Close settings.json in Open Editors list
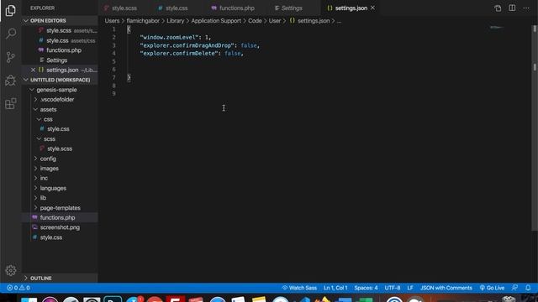This screenshot has width=538, height=302. pos(33,70)
